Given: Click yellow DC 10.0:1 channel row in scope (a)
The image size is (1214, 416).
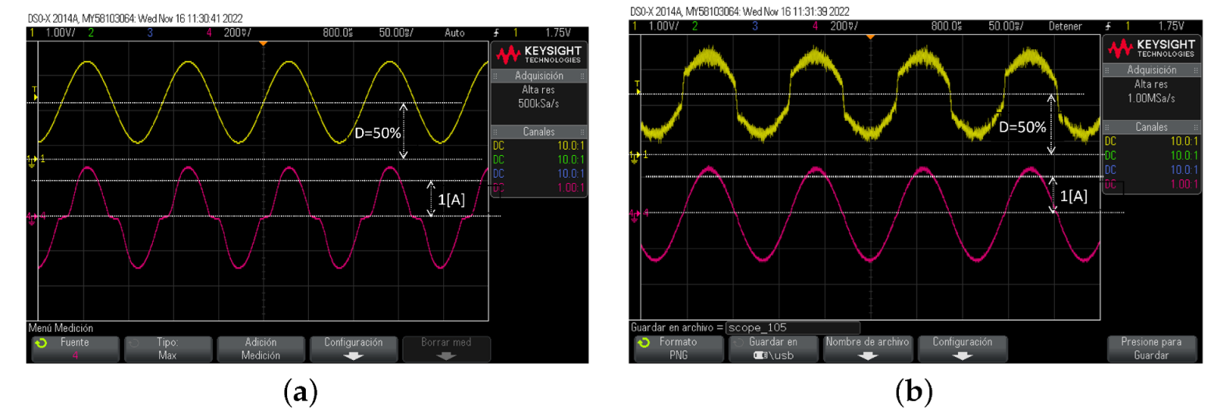Looking at the screenshot, I should (x=538, y=145).
